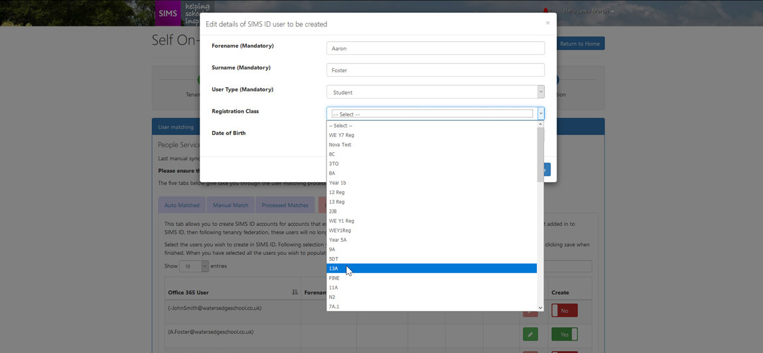Switch to the Manual Match tab
The width and height of the screenshot is (763, 353).
(231, 205)
